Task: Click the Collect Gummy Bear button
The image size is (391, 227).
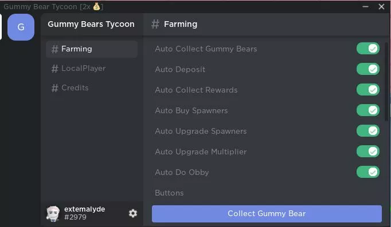Action: tap(267, 214)
